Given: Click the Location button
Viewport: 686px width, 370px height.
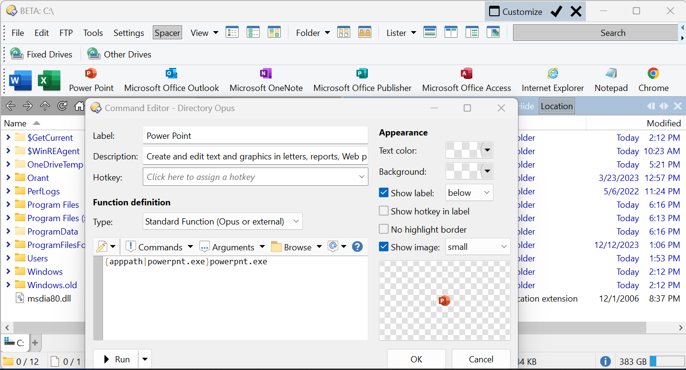Looking at the screenshot, I should [557, 106].
